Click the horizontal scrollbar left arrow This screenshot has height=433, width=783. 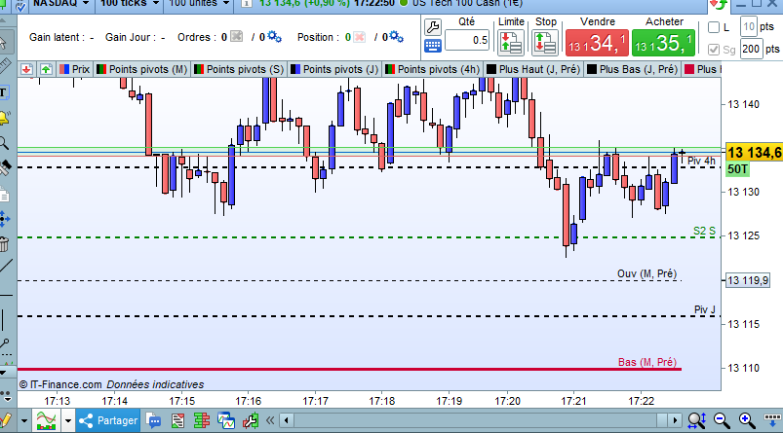pos(286,420)
